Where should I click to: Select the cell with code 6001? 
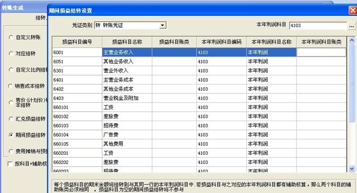coord(77,52)
